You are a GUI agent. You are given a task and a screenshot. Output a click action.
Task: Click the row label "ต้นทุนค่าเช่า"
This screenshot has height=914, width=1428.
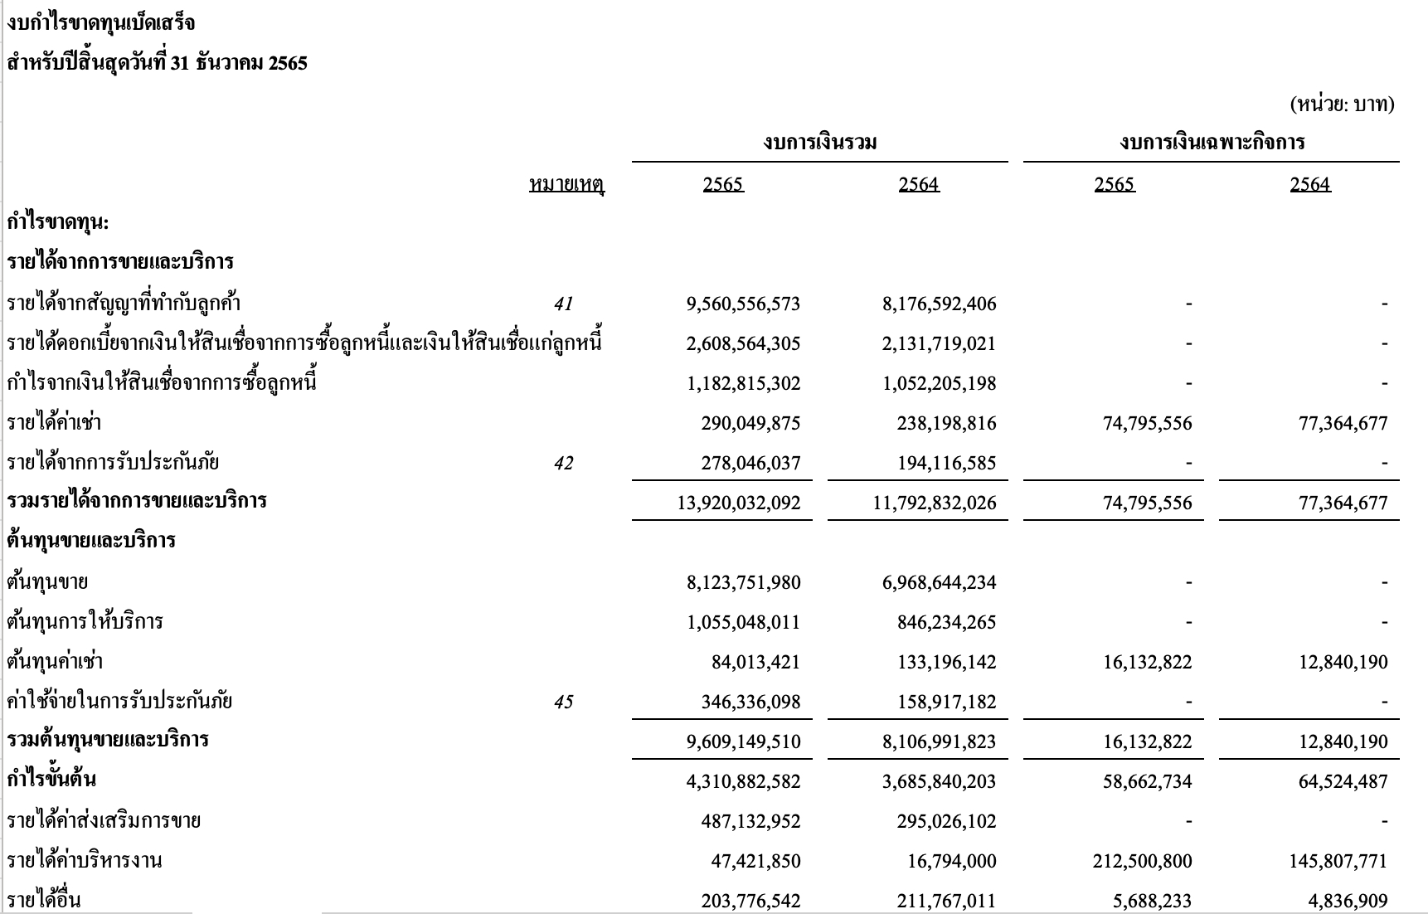click(x=55, y=662)
